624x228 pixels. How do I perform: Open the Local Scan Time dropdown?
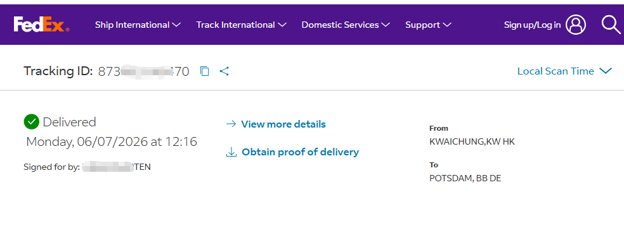(564, 71)
